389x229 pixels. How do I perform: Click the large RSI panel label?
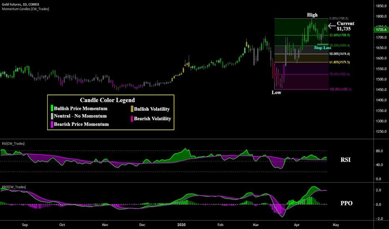pos(346,160)
